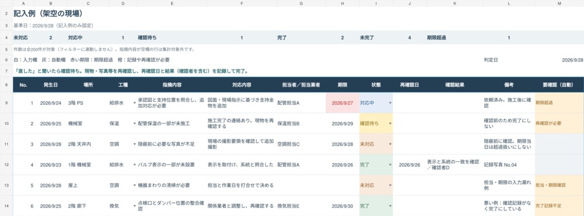This screenshot has width=584, height=216.
Task: Select row 4 header number
Action: click(6, 38)
